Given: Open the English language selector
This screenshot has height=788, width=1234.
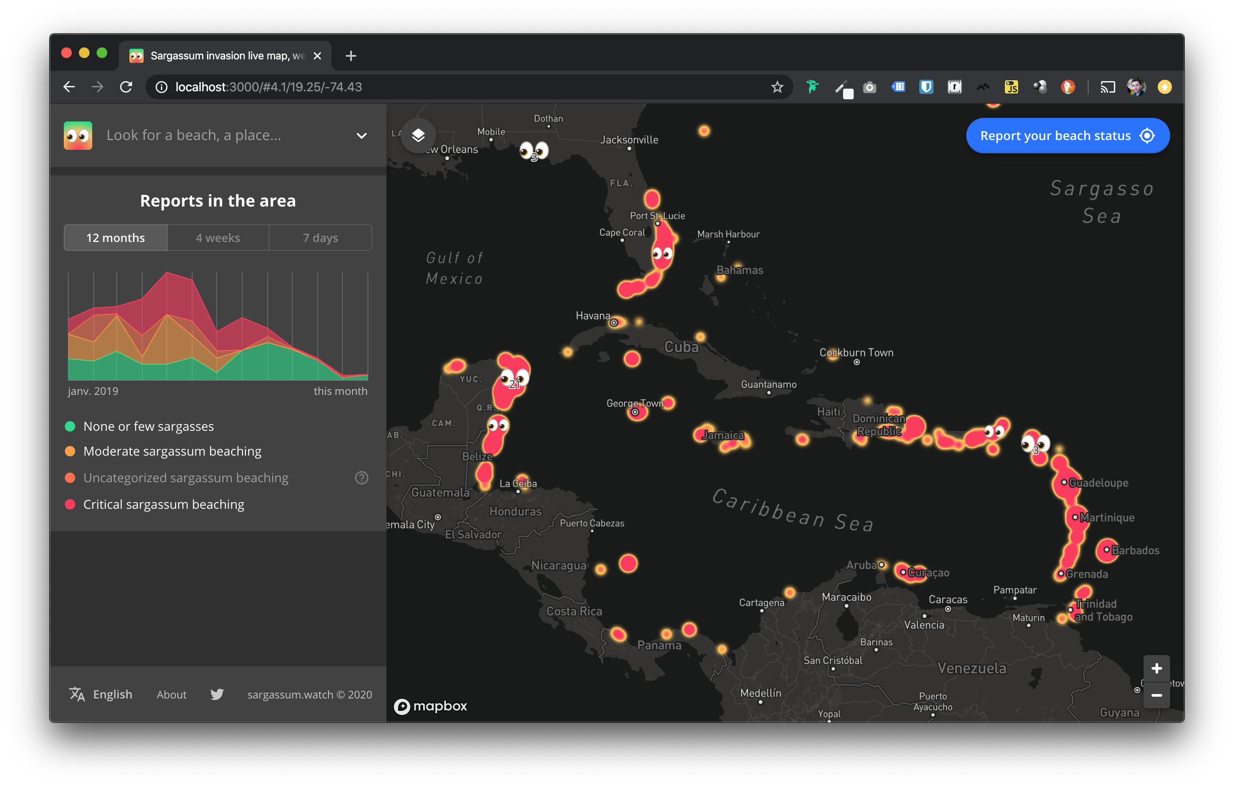Looking at the screenshot, I should pyautogui.click(x=101, y=694).
